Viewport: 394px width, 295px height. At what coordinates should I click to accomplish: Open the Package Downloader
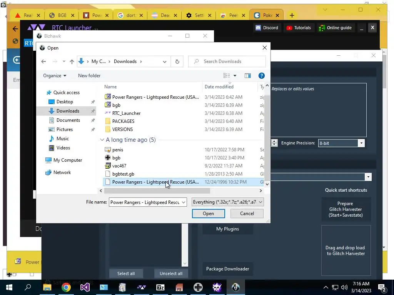[x=228, y=269]
